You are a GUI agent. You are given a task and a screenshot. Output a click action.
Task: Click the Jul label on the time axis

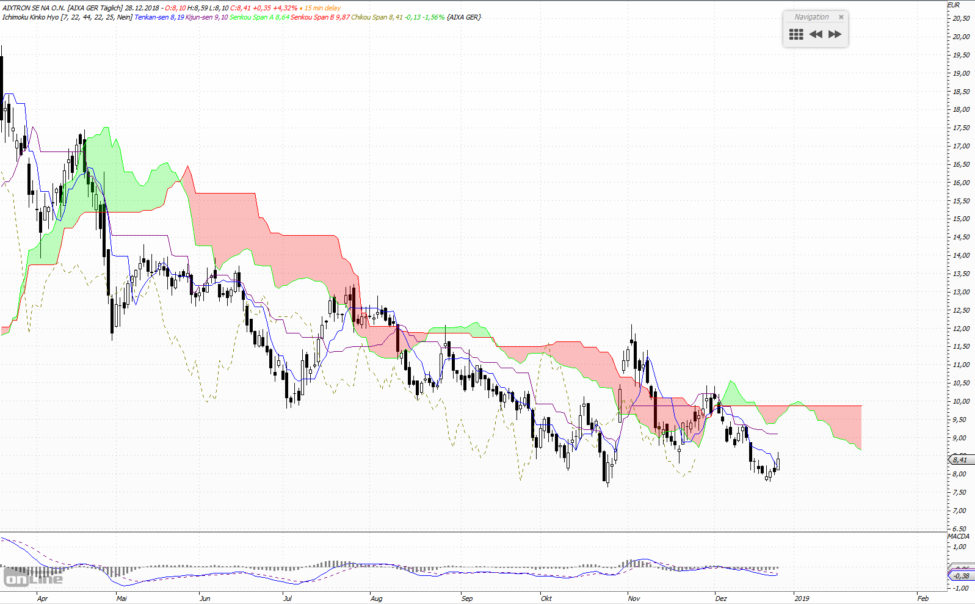(x=288, y=599)
